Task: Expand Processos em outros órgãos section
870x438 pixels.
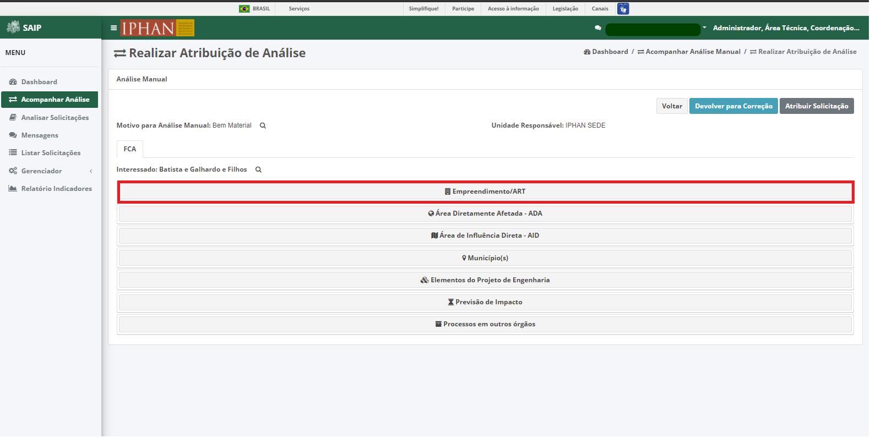Action: 486,324
